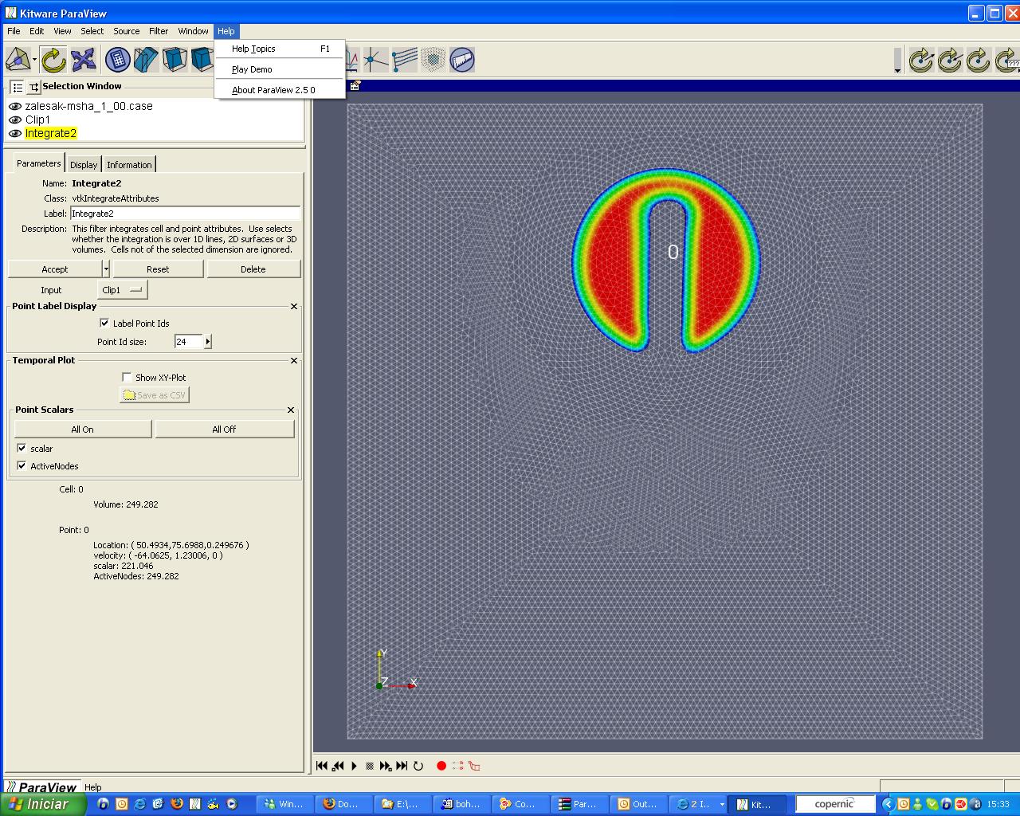Open the Filter menu
Screen dimensions: 1020x816
click(159, 31)
